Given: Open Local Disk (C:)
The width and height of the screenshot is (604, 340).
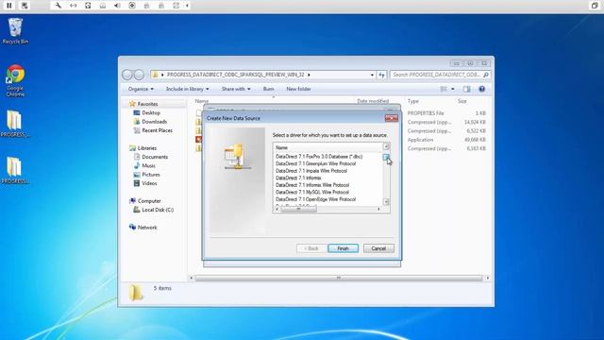Looking at the screenshot, I should (x=158, y=210).
